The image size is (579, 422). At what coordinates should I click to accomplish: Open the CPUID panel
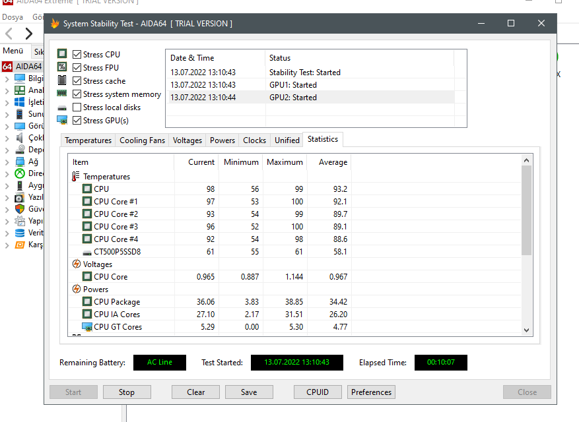[318, 392]
